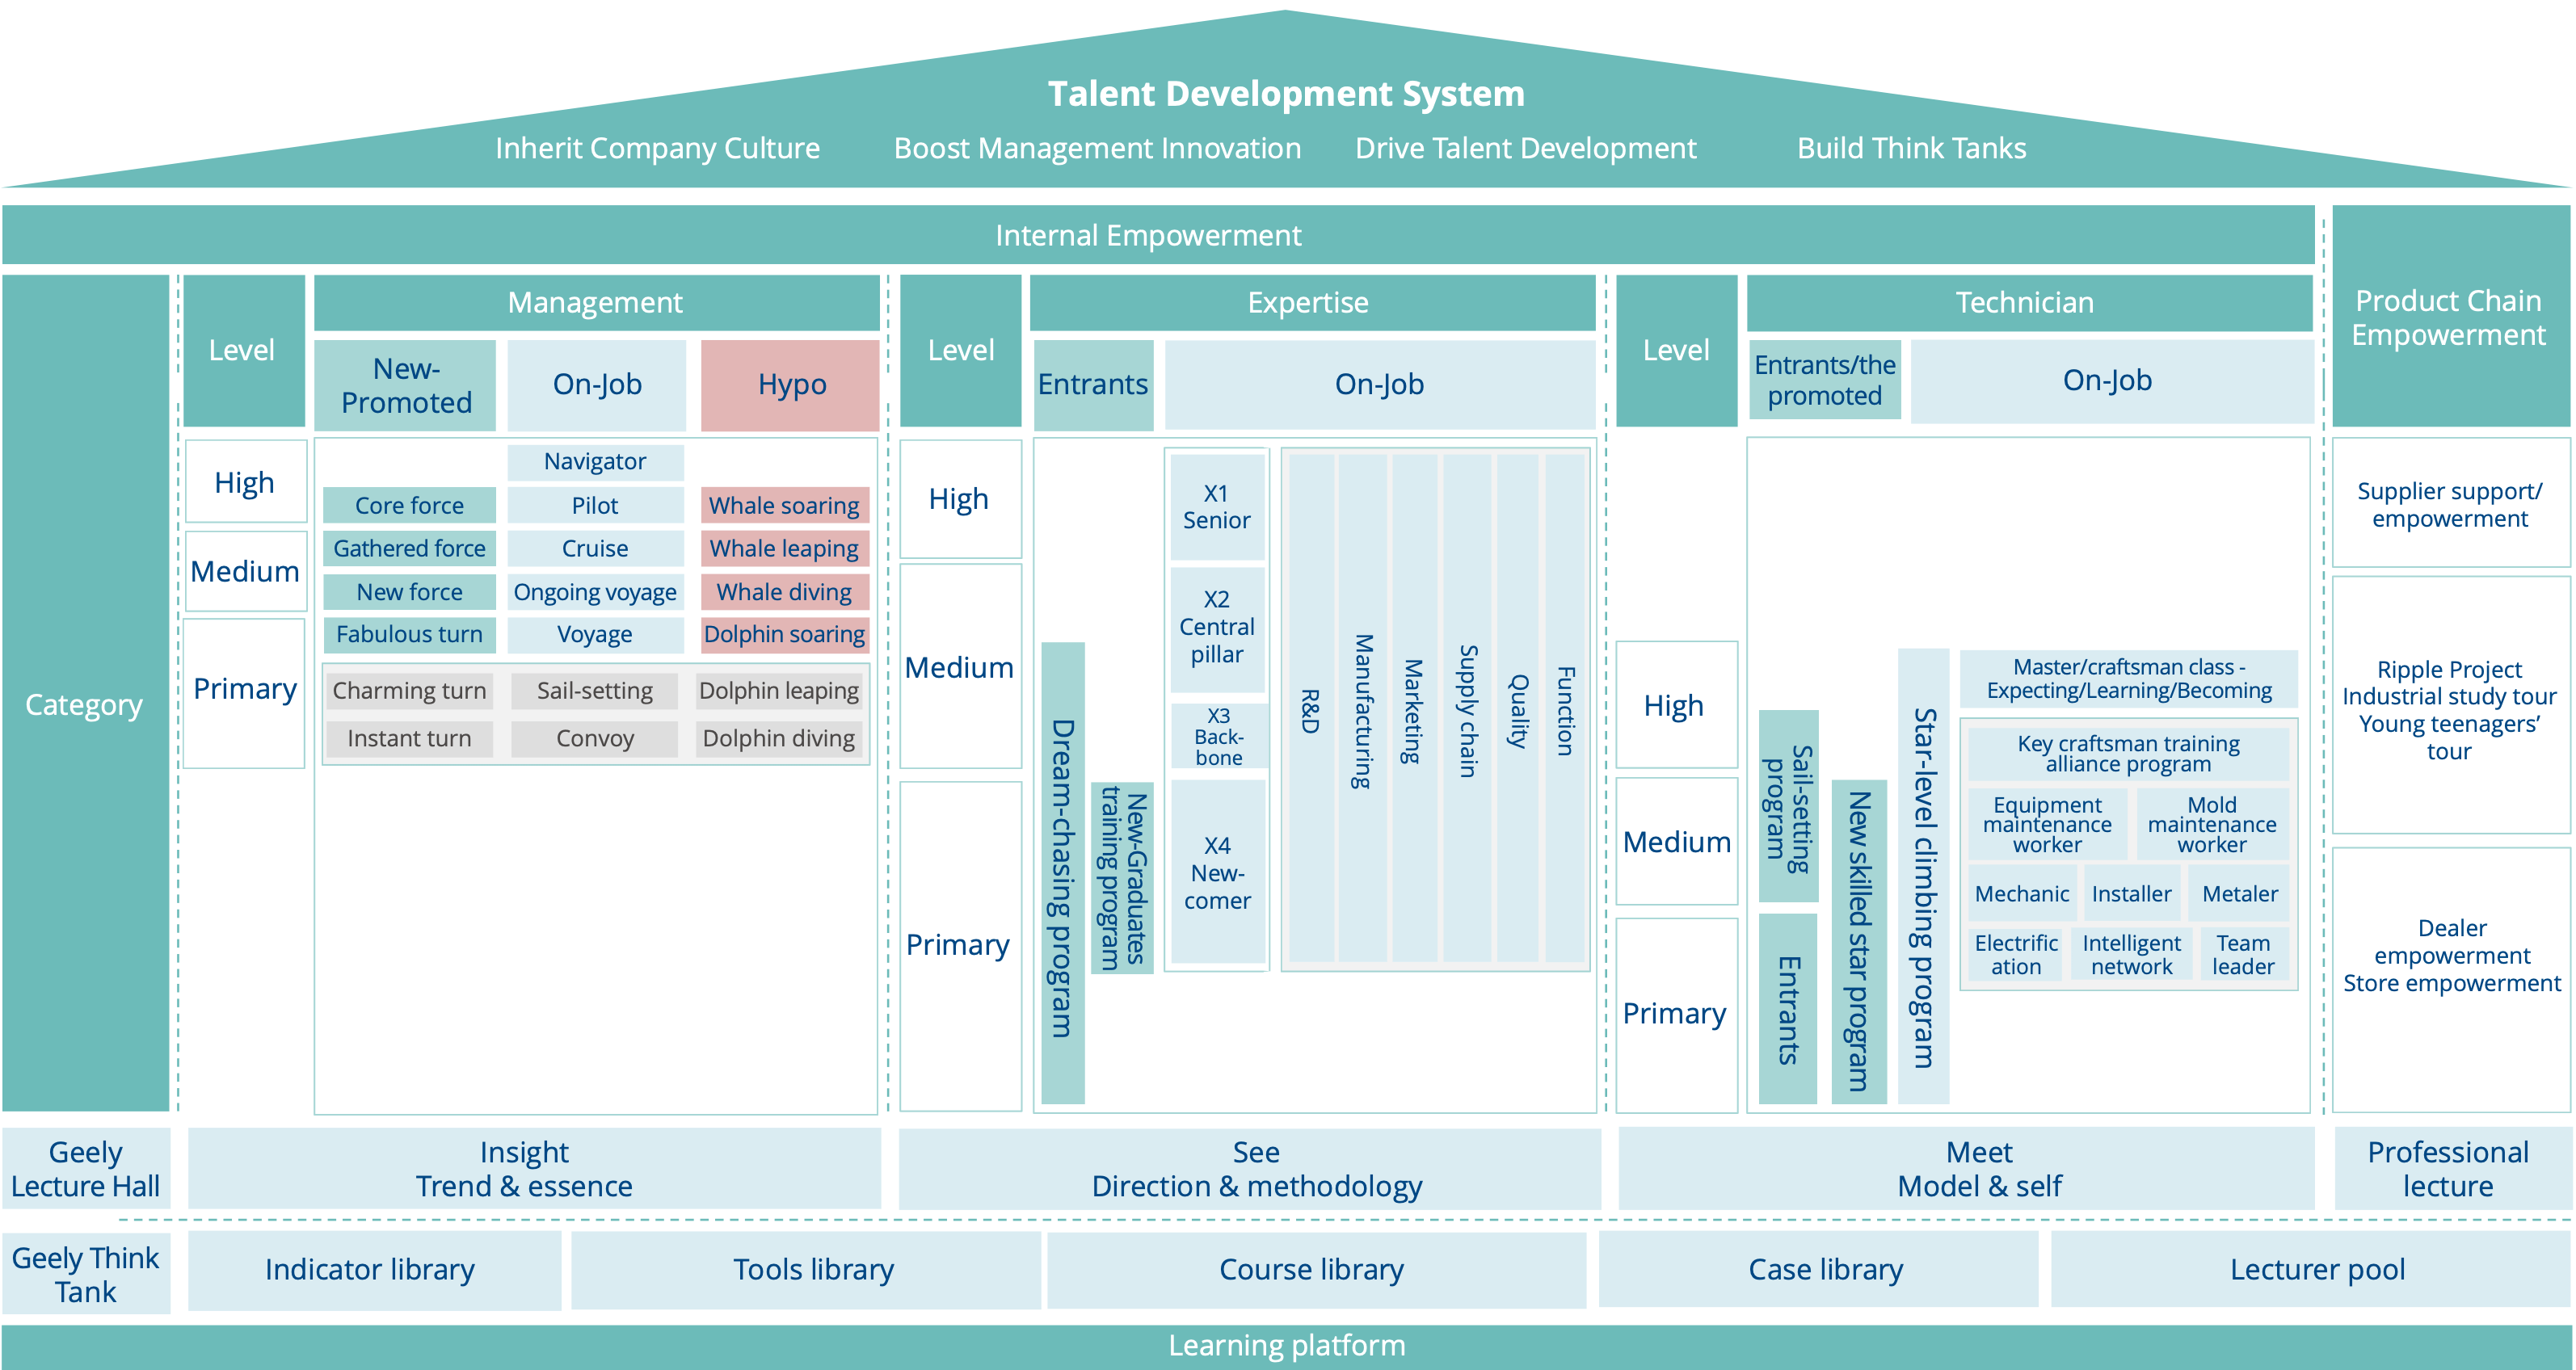Screen dimensions: 2576x1370
Task: Open the Indicator library block
Action: click(x=372, y=1269)
